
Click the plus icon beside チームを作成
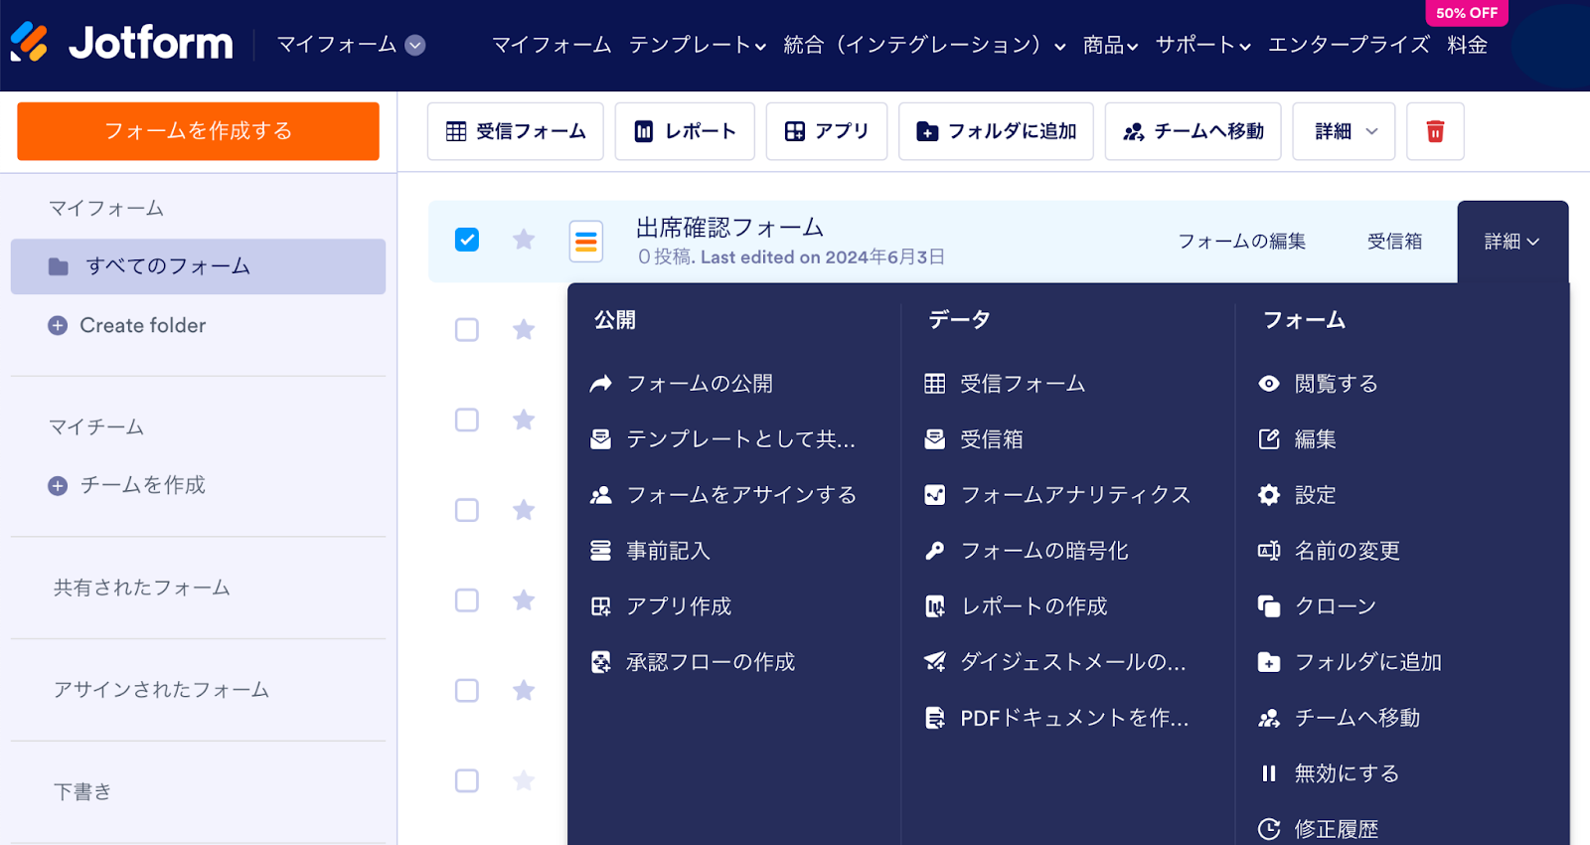[x=58, y=485]
